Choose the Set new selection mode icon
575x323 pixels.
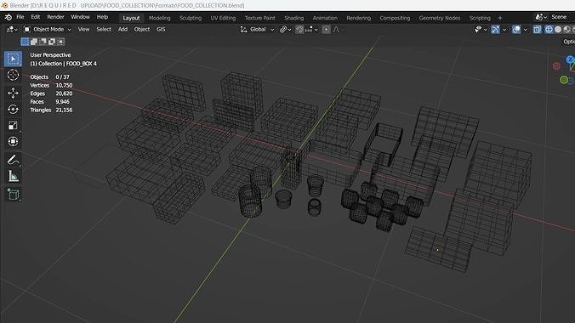pos(25,42)
